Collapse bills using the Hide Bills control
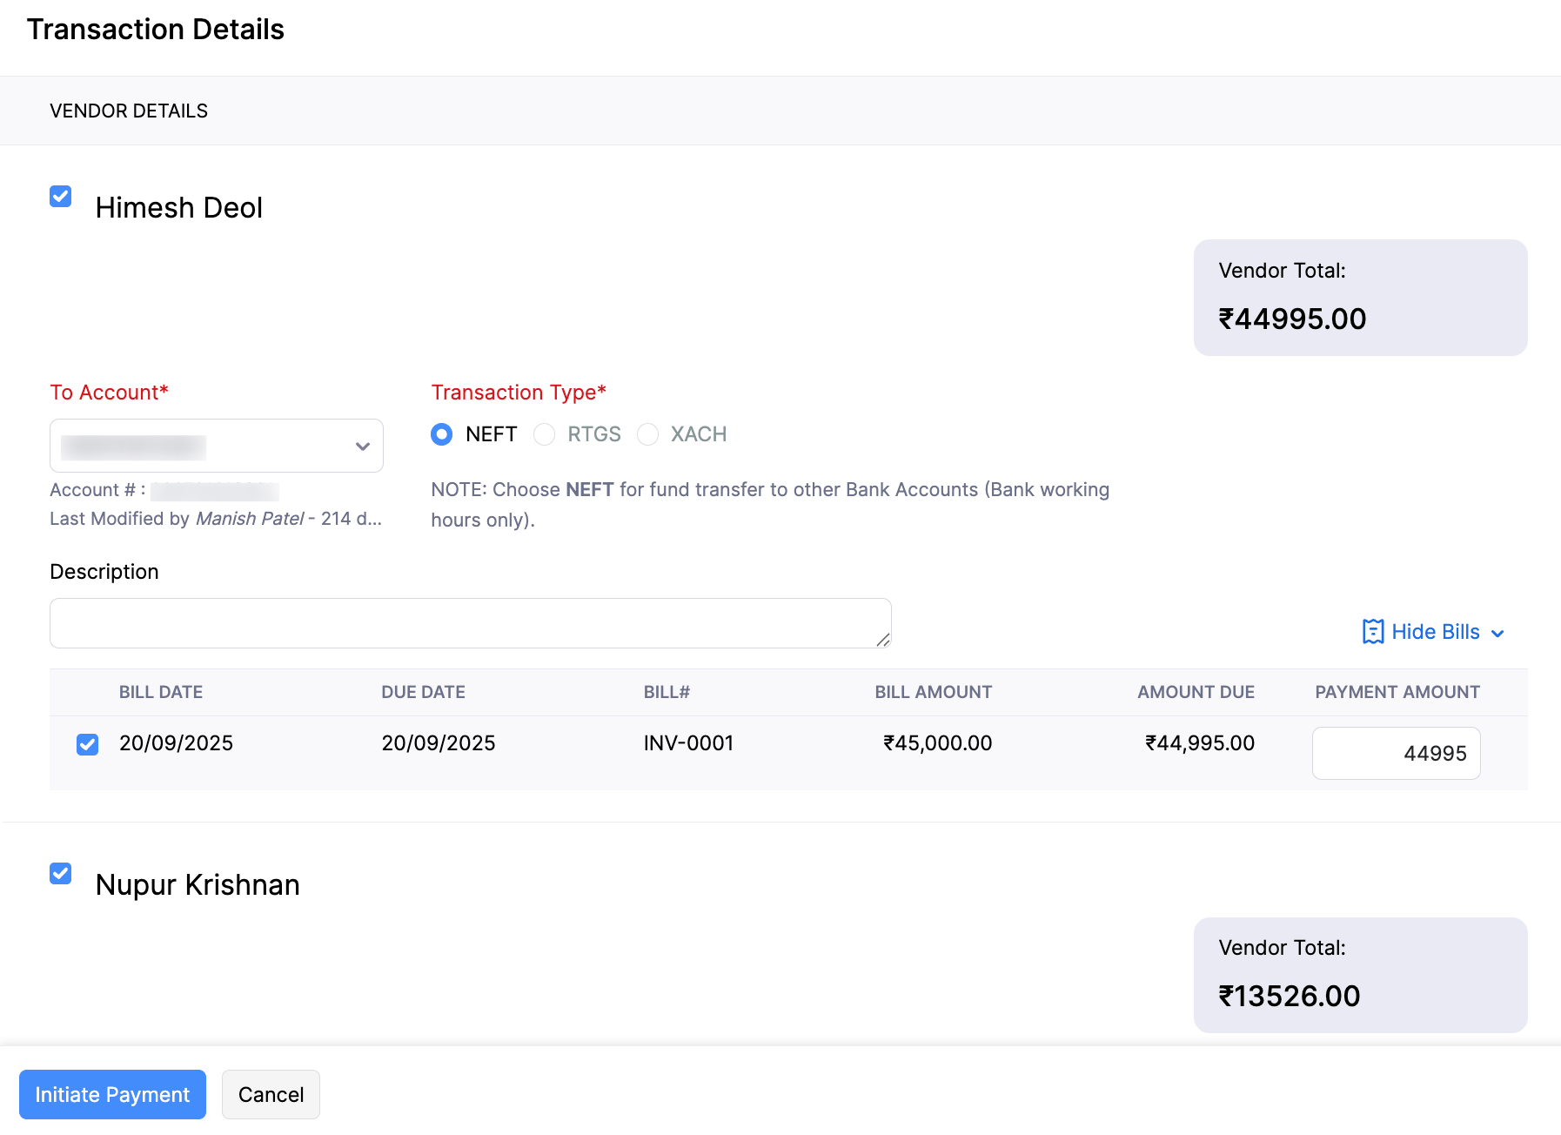 pos(1435,631)
